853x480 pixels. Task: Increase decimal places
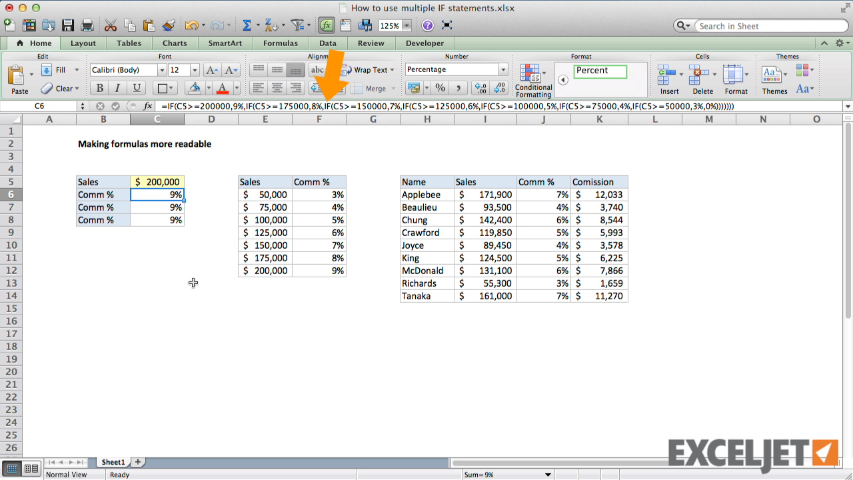point(480,88)
